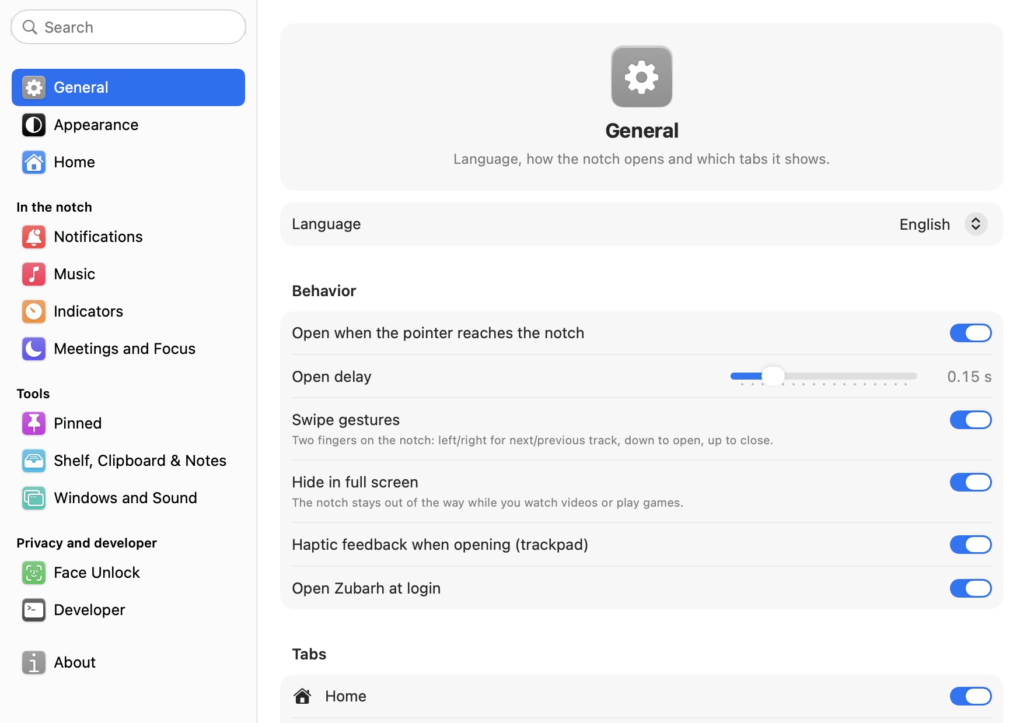Focus the Search input field
Screen dimensions: 1027x723
128,27
